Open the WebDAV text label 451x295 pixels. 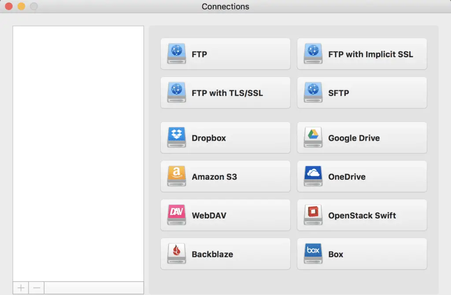[209, 215]
